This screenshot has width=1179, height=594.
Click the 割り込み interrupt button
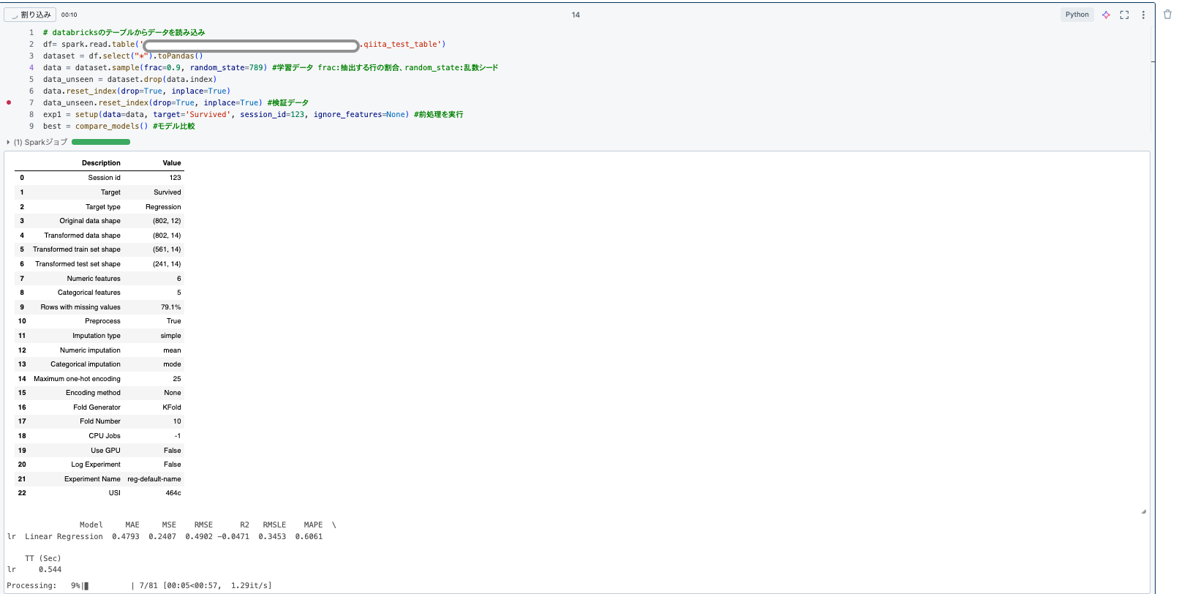pos(30,15)
